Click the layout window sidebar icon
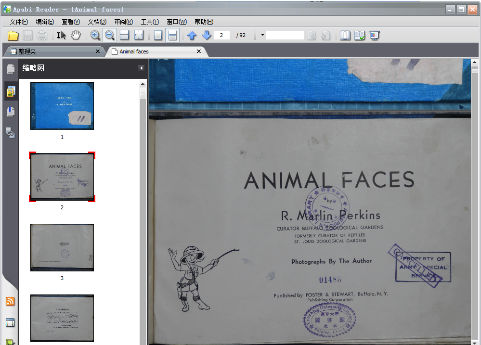This screenshot has height=345, width=481. tap(10, 322)
